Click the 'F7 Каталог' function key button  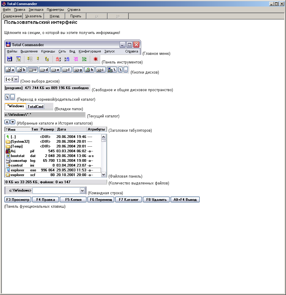pos(128,200)
